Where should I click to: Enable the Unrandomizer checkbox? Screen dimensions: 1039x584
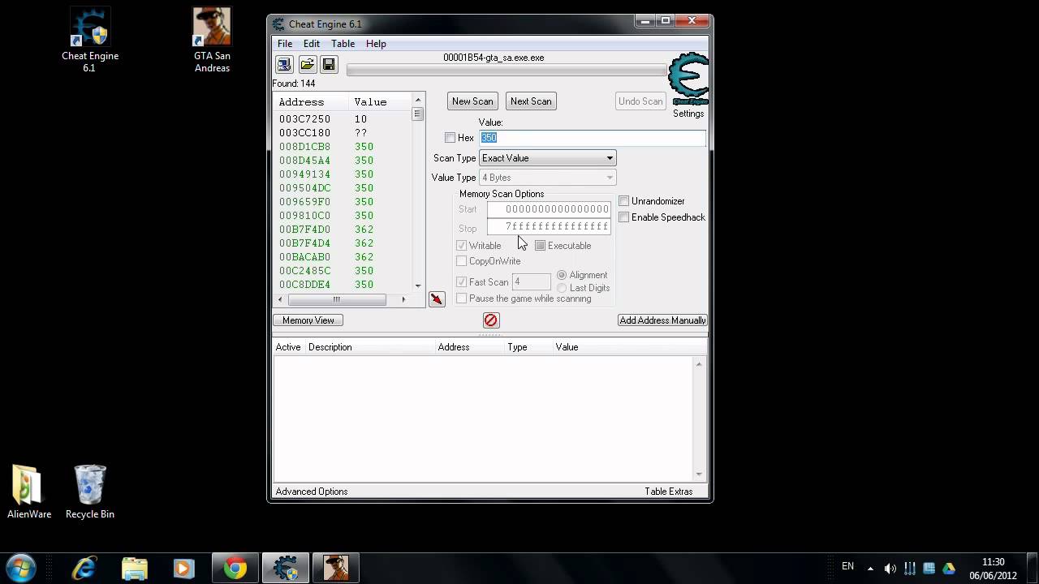point(623,201)
